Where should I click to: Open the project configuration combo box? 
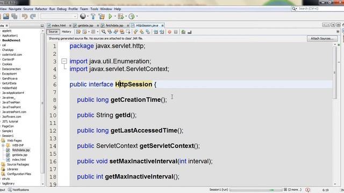tap(59, 17)
